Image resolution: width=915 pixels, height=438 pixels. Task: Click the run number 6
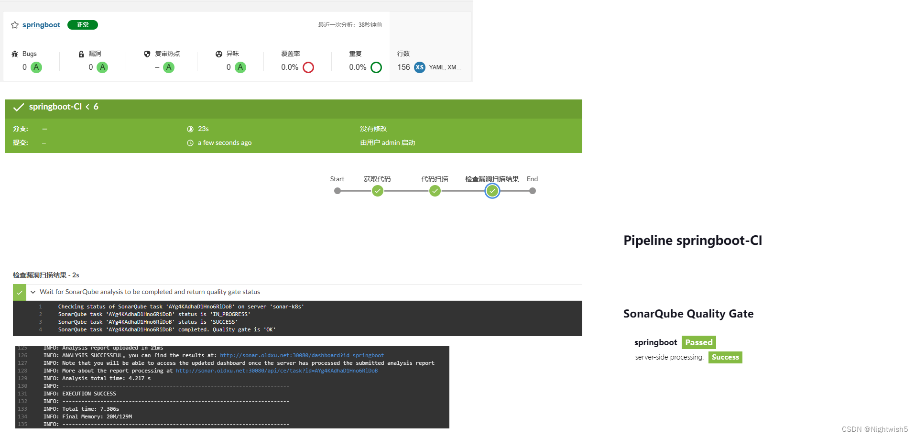tap(96, 107)
